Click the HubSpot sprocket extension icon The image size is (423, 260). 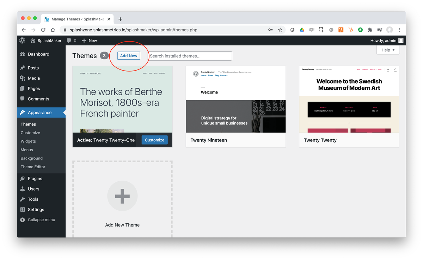351,30
